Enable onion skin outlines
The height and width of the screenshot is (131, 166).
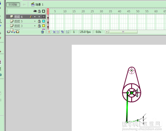[58, 32]
